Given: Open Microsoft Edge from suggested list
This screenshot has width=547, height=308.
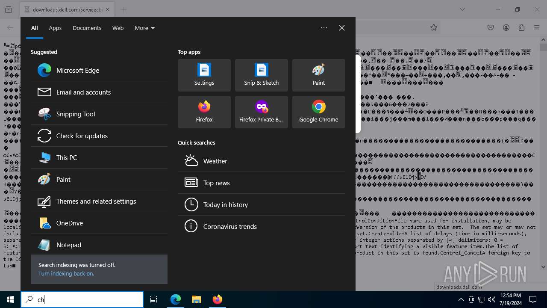Looking at the screenshot, I should click(99, 71).
